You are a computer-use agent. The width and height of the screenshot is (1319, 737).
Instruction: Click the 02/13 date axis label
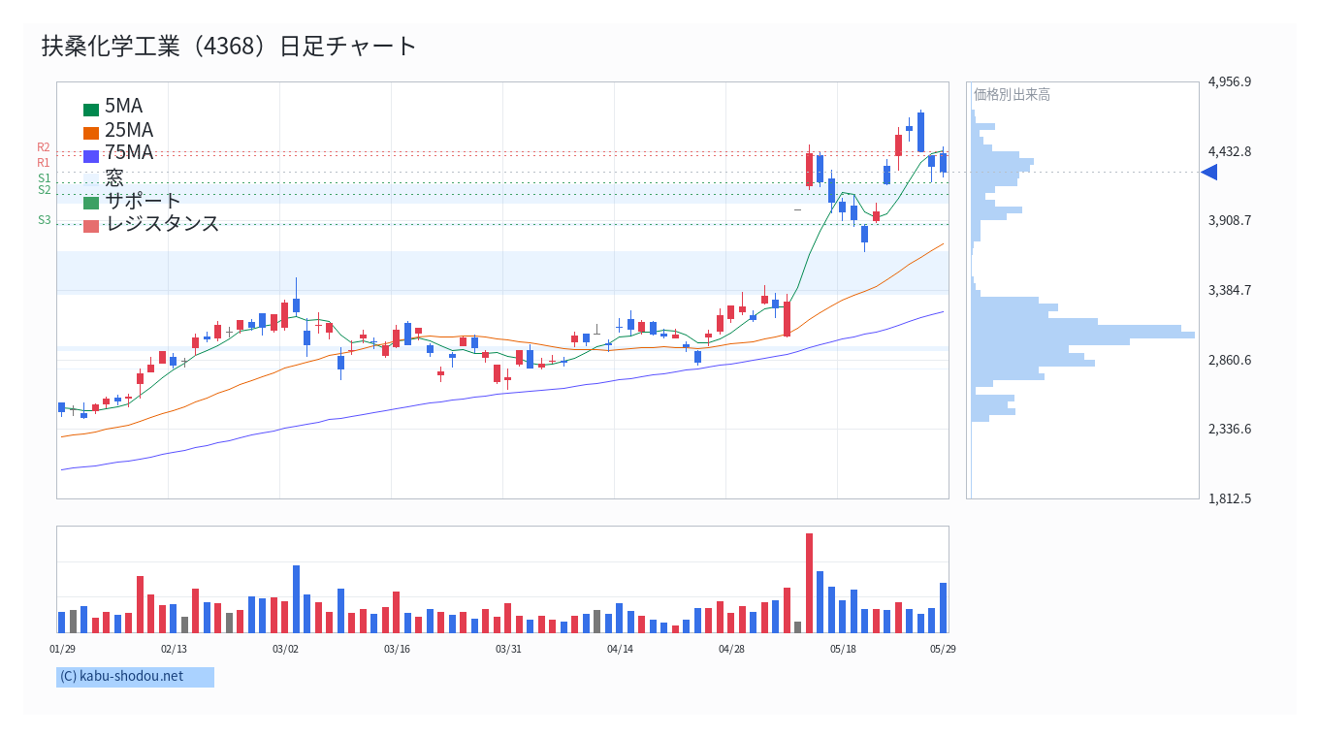click(x=174, y=649)
